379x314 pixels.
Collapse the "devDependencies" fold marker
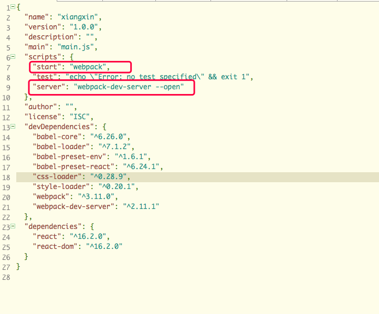pos(13,127)
